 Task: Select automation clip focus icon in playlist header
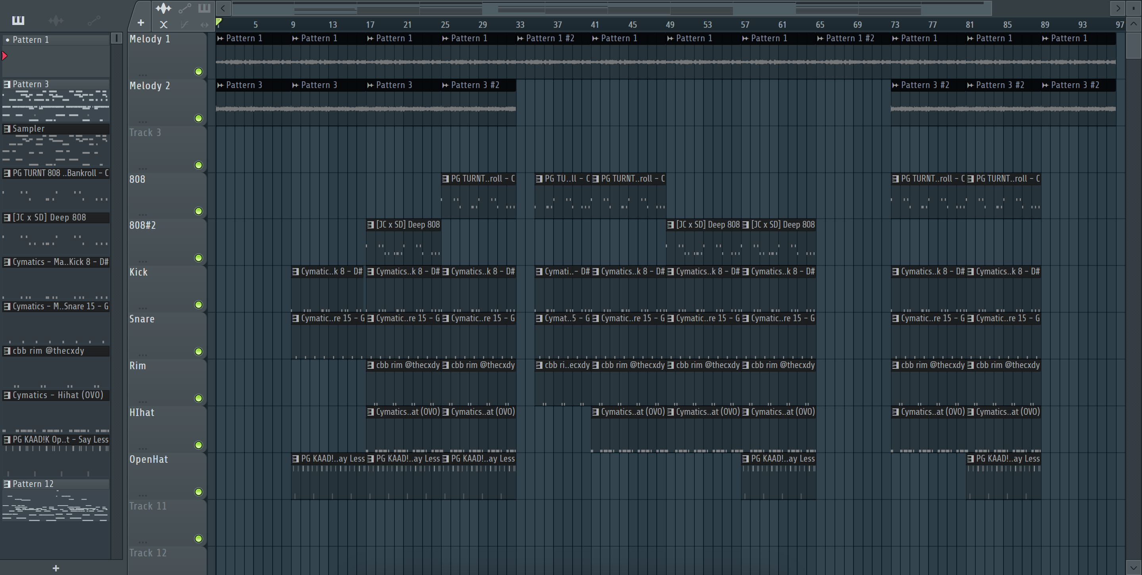click(x=185, y=8)
